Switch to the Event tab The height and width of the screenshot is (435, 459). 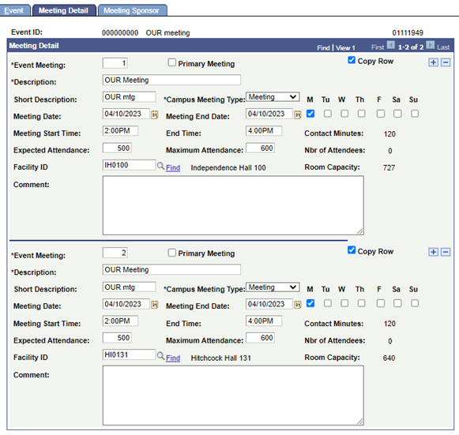14,10
